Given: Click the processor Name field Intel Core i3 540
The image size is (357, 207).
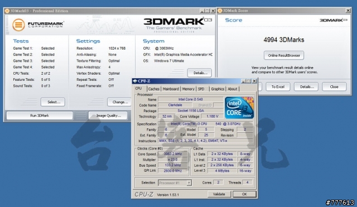Looking at the screenshot, I should pyautogui.click(x=191, y=99).
